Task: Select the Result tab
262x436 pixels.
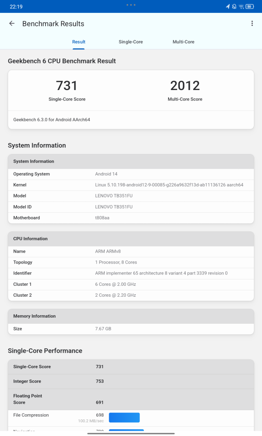Action: click(79, 42)
